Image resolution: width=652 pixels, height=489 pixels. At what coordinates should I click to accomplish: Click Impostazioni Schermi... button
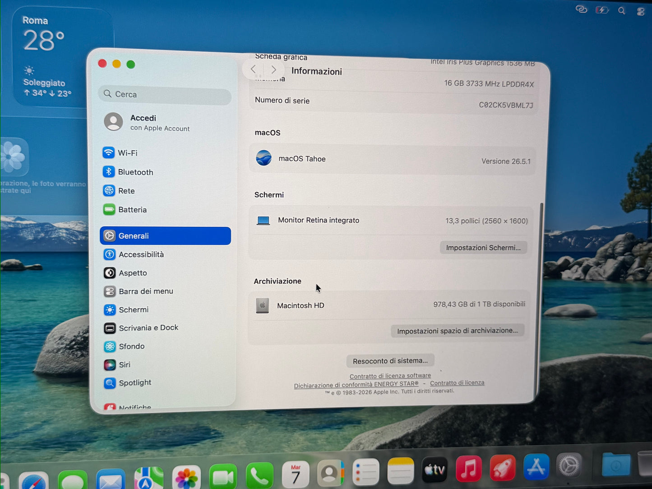[x=483, y=248]
